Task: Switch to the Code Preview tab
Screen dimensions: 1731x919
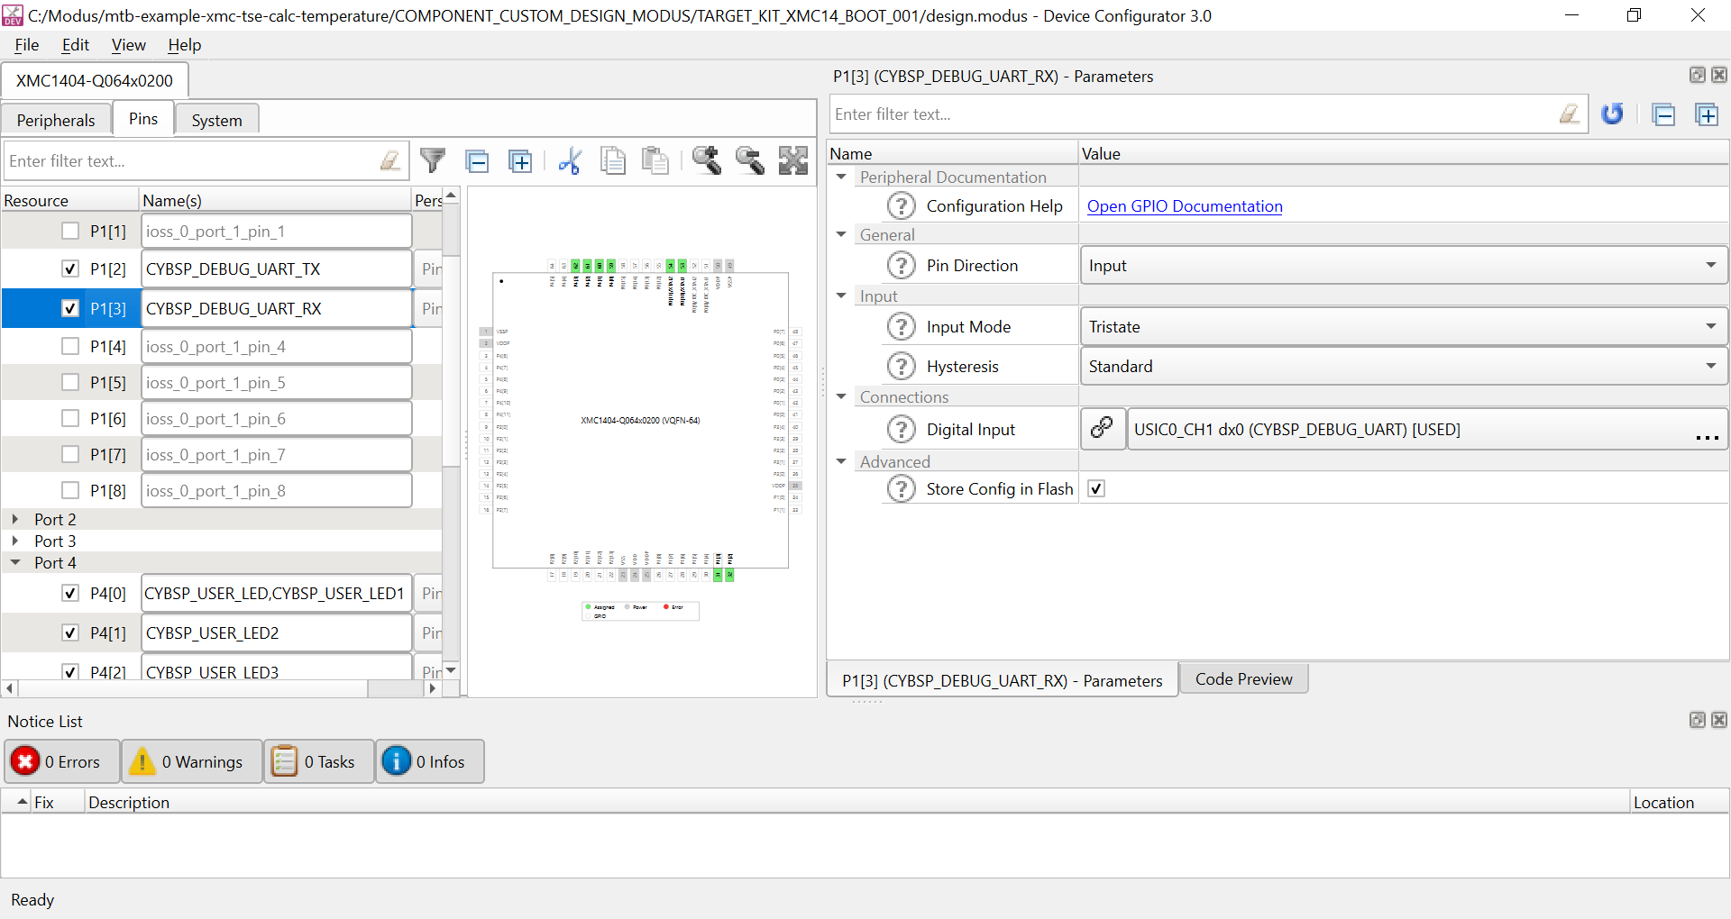Action: [1244, 679]
